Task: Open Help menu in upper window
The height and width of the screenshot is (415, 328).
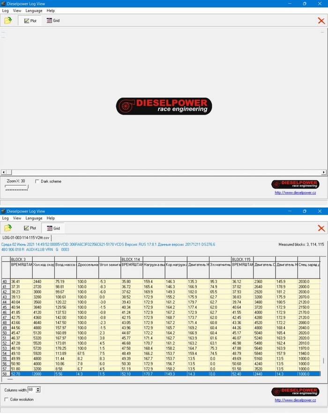Action: (x=51, y=11)
